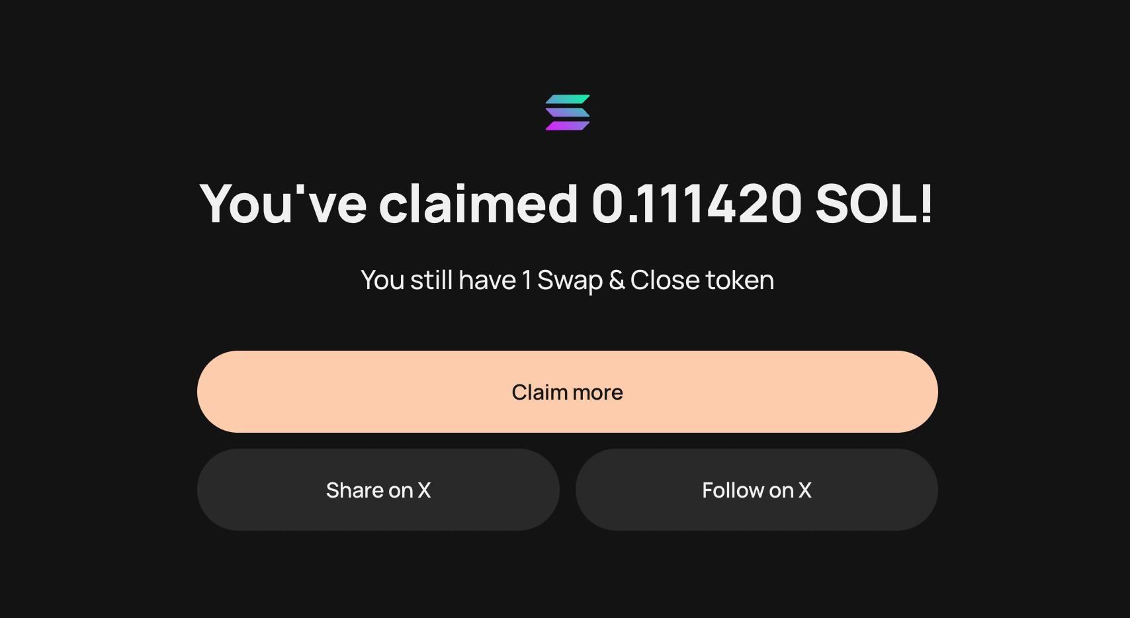Claim more SOL using the peach button
Viewport: 1130px width, 618px height.
568,392
